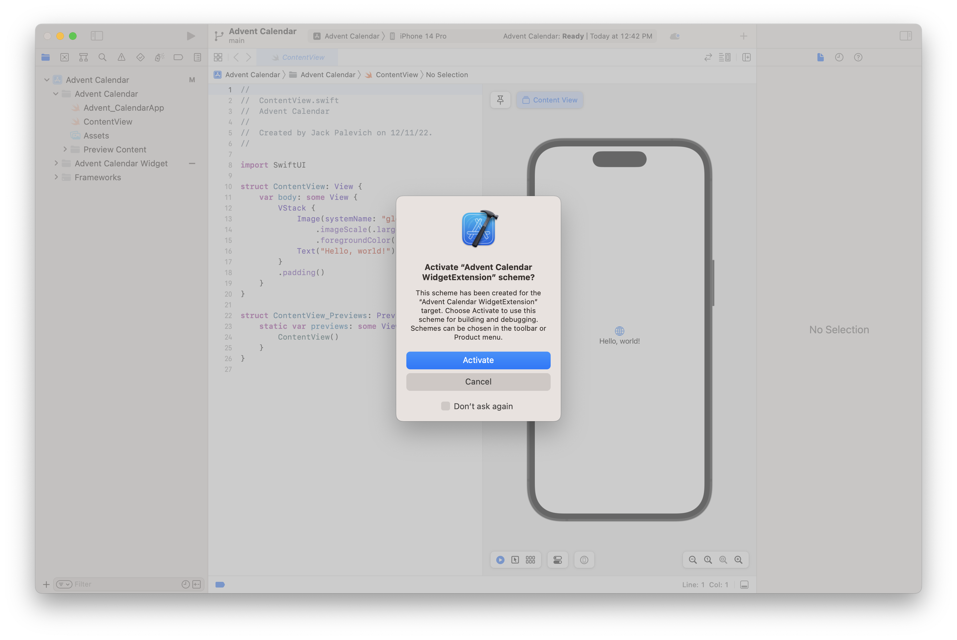Open the report navigator
The height and width of the screenshot is (640, 957).
tap(197, 57)
